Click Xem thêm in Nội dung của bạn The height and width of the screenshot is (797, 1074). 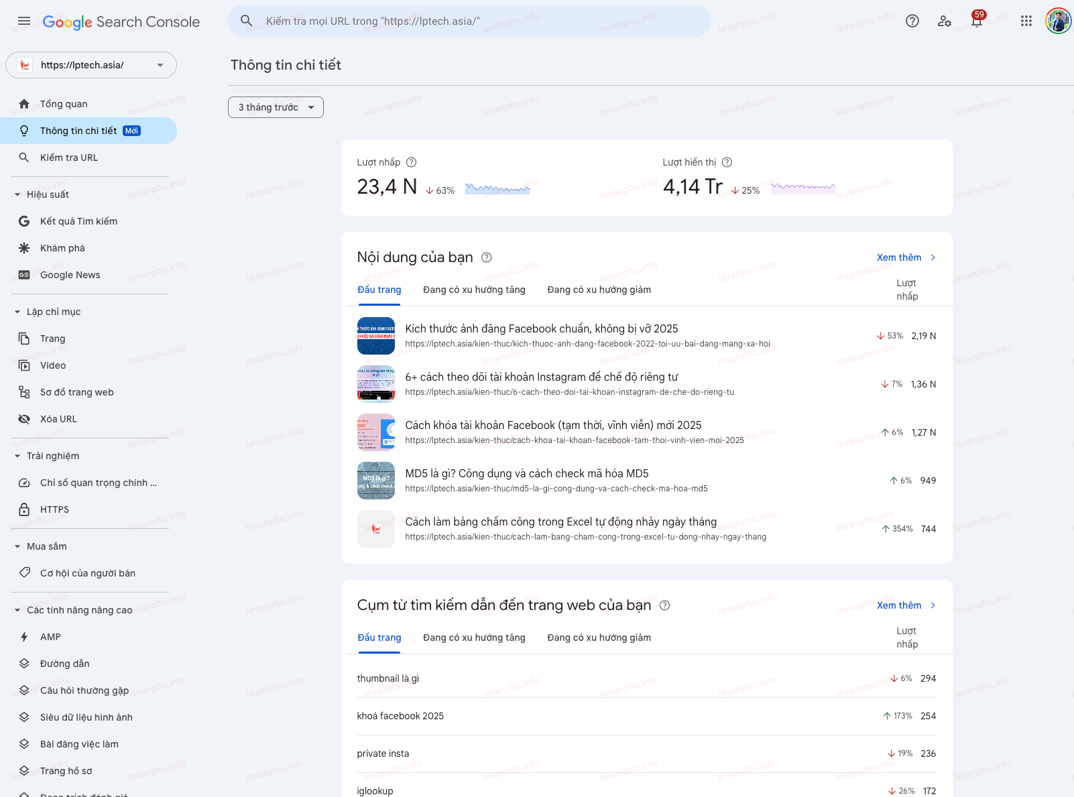[906, 257]
